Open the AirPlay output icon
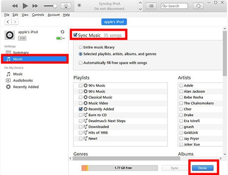 pyautogui.click(x=66, y=6)
